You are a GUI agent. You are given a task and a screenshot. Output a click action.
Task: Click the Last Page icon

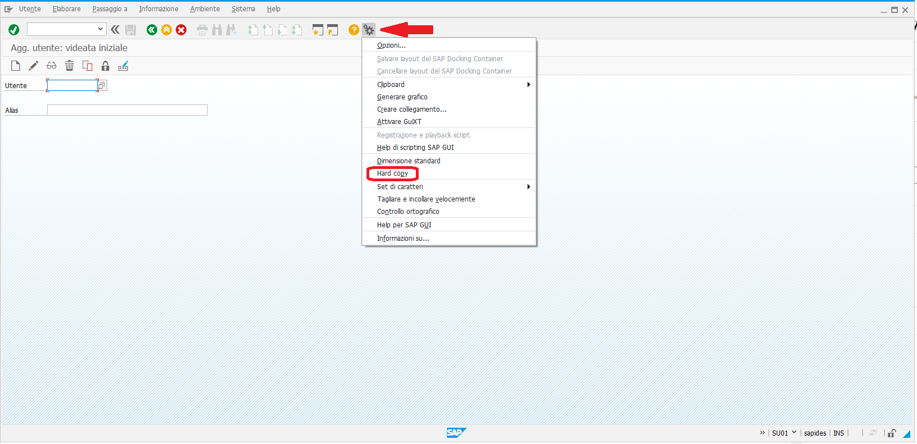296,30
